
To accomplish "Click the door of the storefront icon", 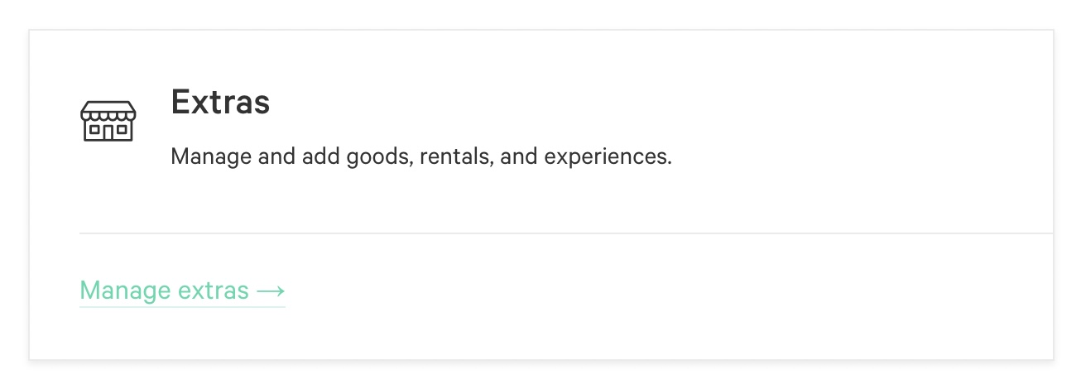I will [108, 131].
